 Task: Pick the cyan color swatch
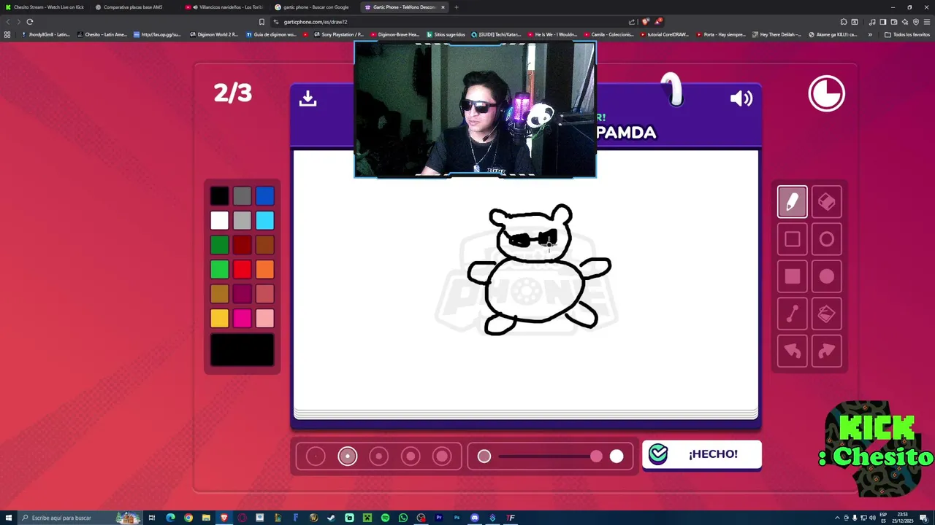(x=264, y=220)
